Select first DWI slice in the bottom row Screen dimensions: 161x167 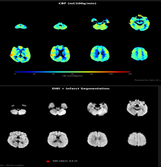18,139
